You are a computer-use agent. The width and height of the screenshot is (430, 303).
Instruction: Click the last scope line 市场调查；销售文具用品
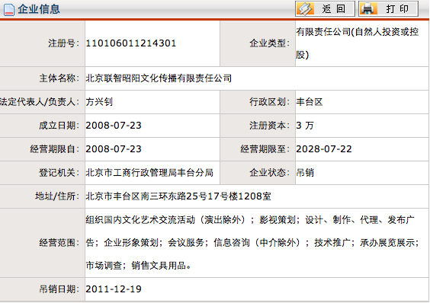coord(139,266)
